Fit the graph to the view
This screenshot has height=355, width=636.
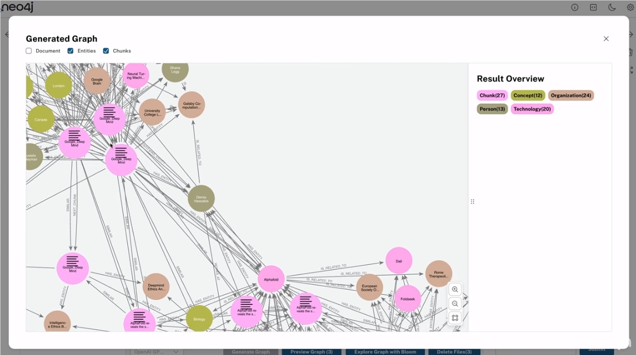click(455, 318)
